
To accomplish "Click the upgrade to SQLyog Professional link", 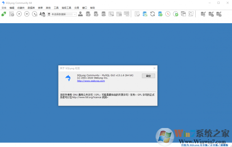I will pos(205,145).
